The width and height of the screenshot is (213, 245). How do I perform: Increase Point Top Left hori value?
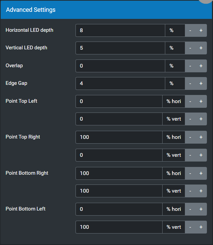pyautogui.click(x=201, y=101)
